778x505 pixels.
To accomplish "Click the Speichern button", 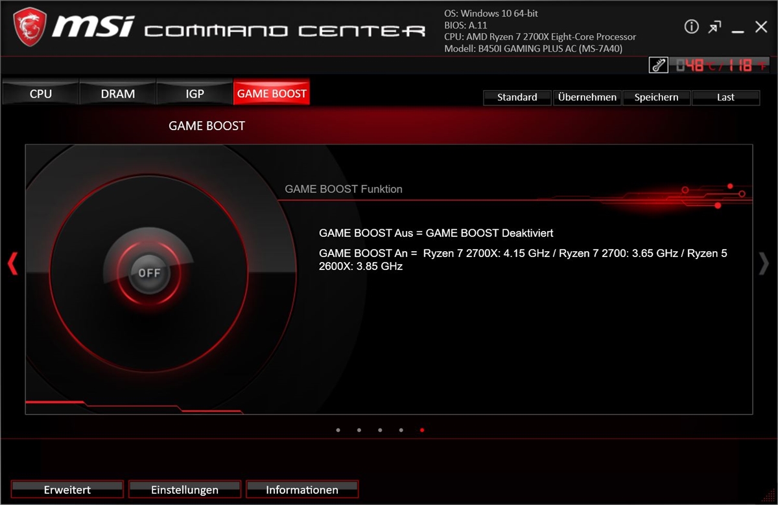I will [656, 97].
